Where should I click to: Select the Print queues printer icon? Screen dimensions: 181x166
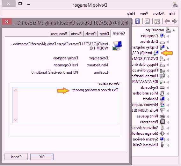pos(162,116)
